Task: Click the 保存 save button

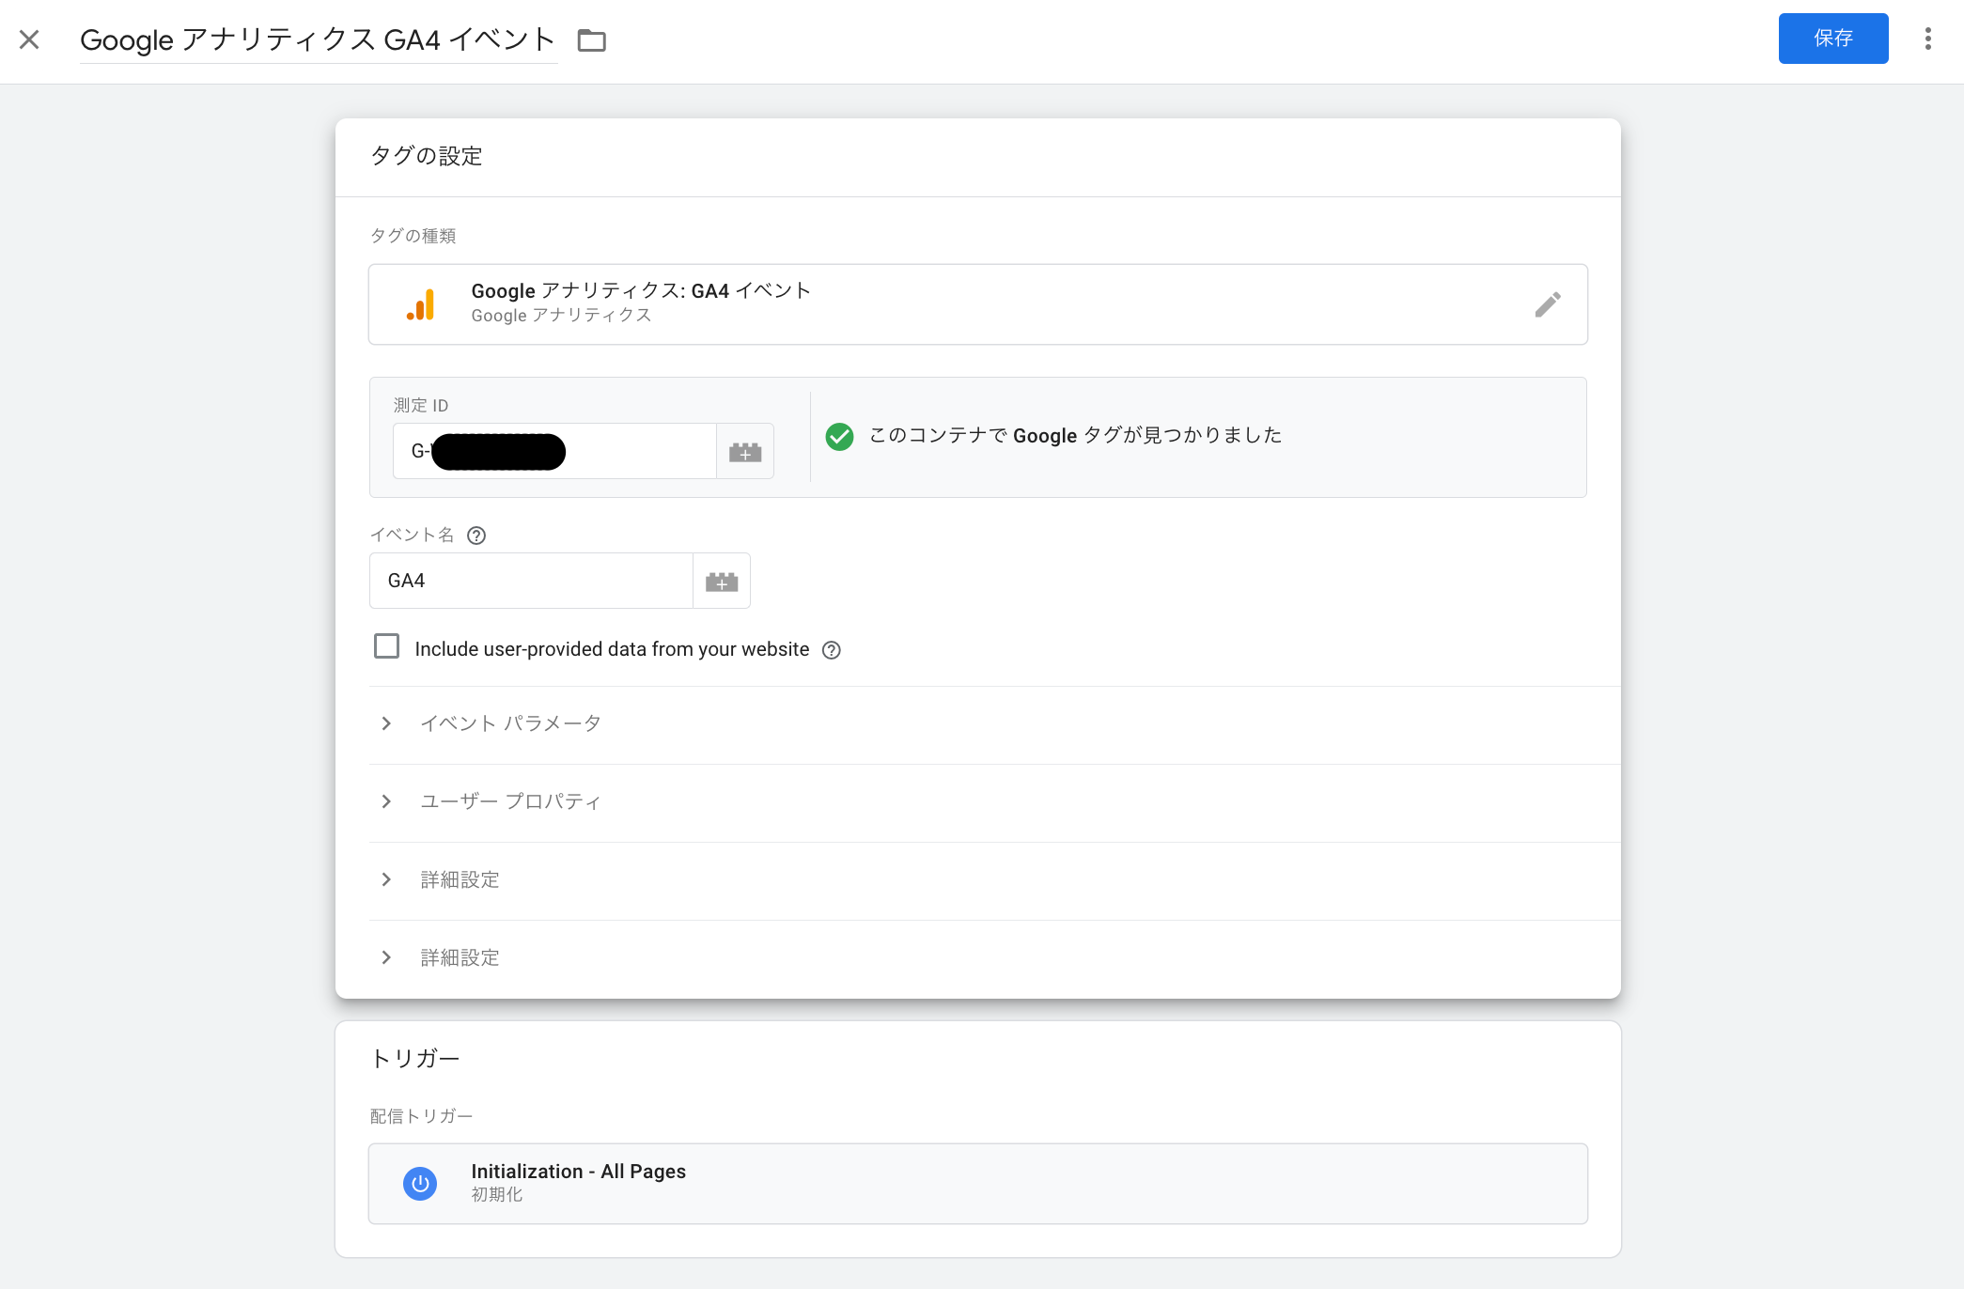Action: point(1832,39)
